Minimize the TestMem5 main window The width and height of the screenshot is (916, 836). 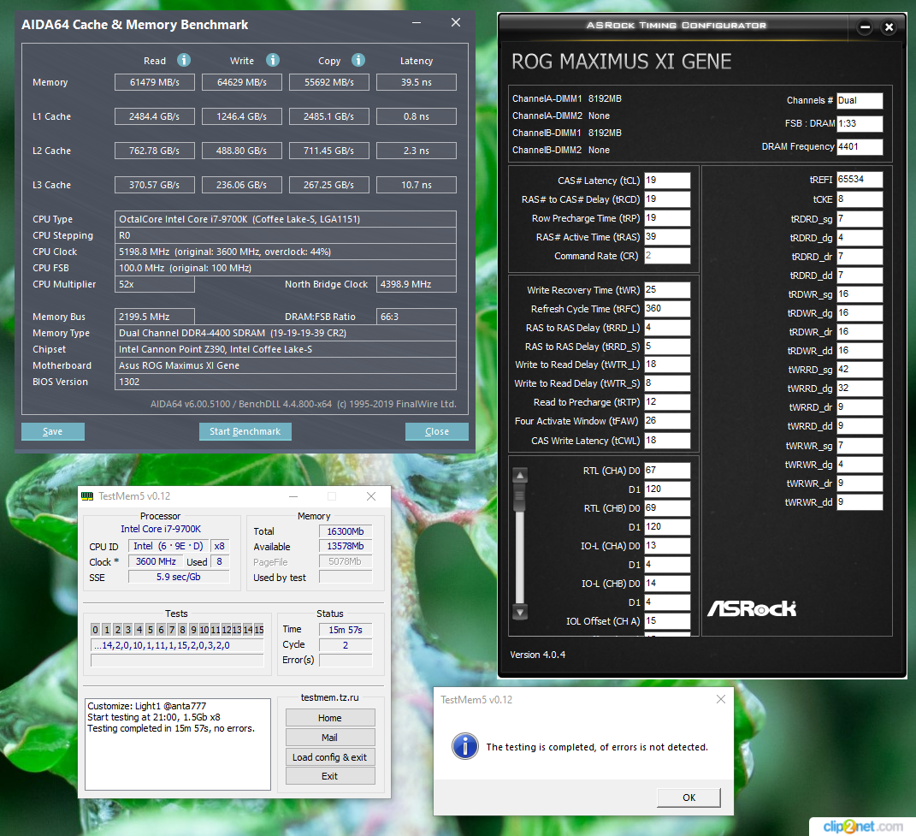[x=293, y=496]
